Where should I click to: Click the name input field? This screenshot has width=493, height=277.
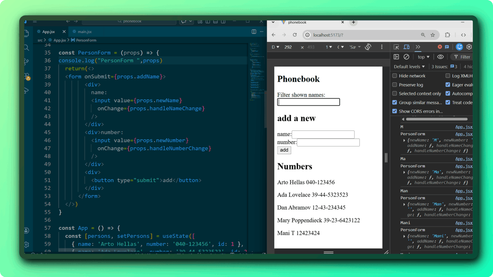pos(323,134)
